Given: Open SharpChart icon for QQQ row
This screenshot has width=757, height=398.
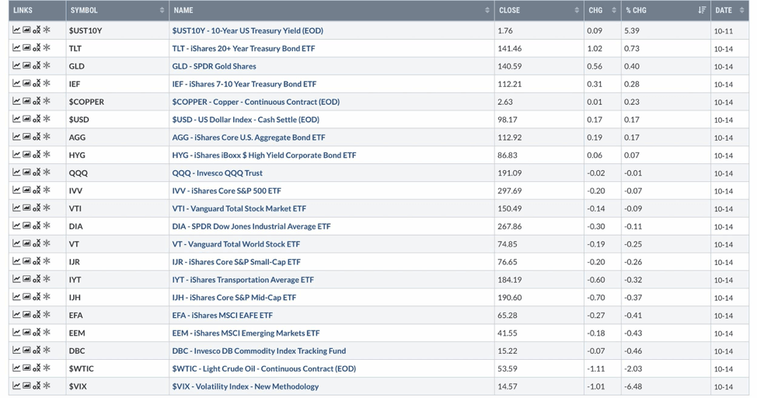Looking at the screenshot, I should pyautogui.click(x=16, y=172).
